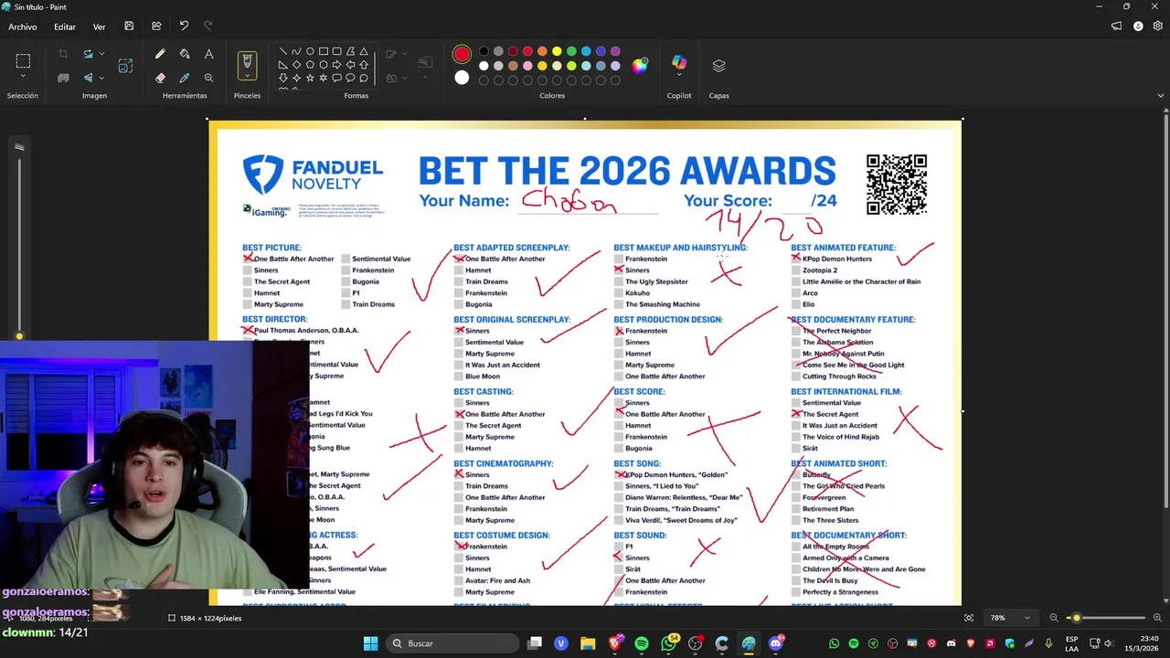Image resolution: width=1170 pixels, height=658 pixels.
Task: Select the black color swatch
Action: [484, 51]
